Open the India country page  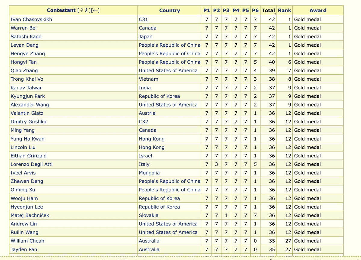(145, 88)
